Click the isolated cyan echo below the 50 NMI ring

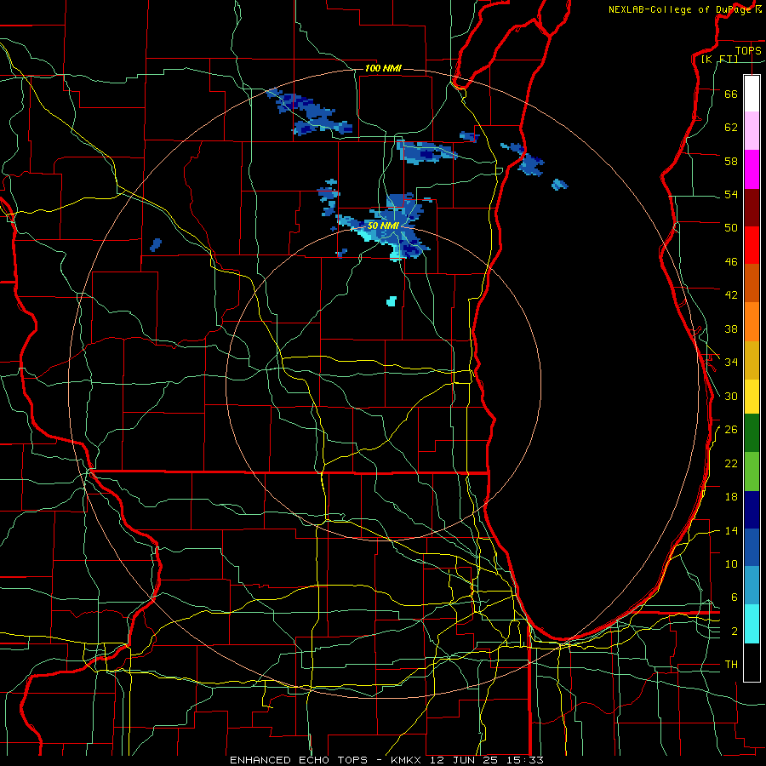coord(392,301)
